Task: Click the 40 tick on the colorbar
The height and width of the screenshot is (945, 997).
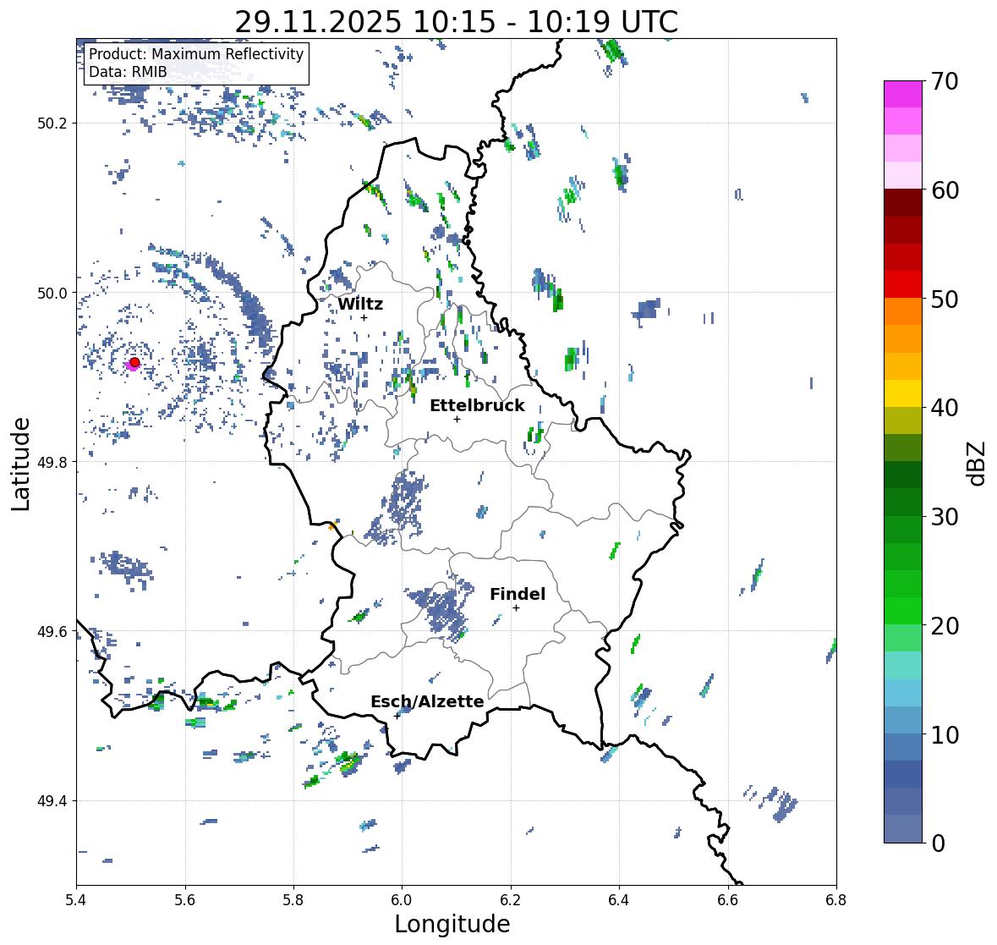Action: click(945, 408)
